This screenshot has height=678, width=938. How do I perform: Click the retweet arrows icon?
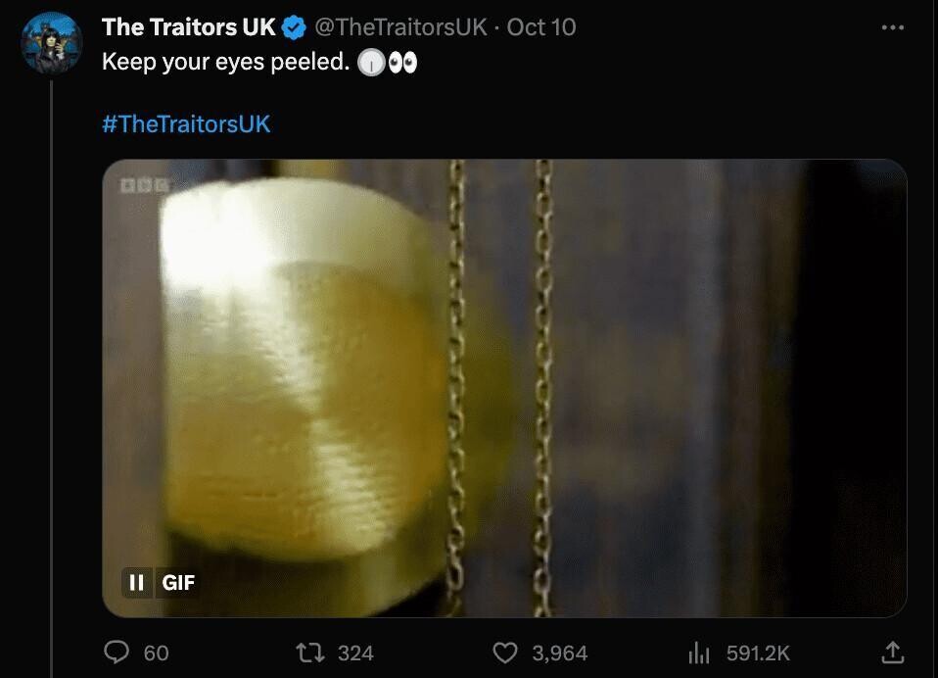(x=310, y=653)
